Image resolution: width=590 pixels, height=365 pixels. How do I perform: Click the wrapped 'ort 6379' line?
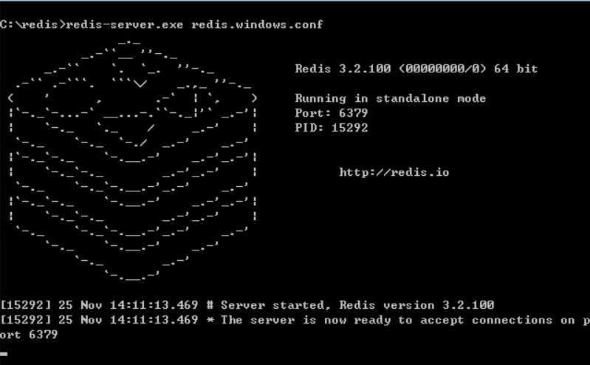click(29, 335)
